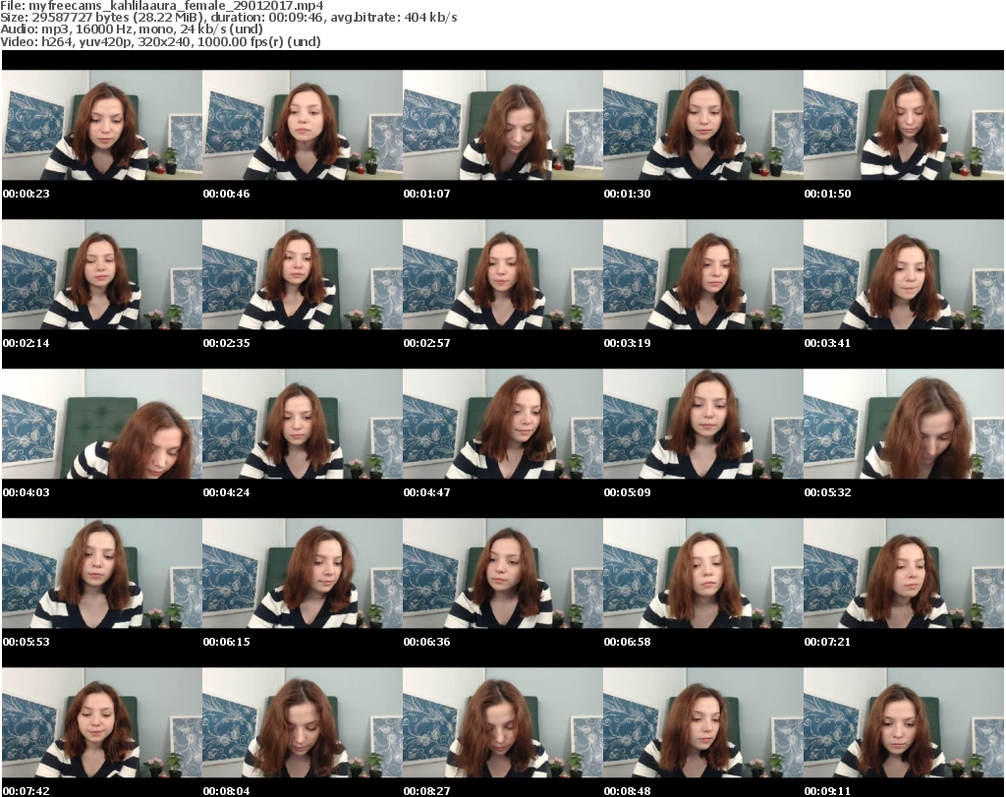
Task: Click the timestamp label 00:00:23
Action: 27,194
